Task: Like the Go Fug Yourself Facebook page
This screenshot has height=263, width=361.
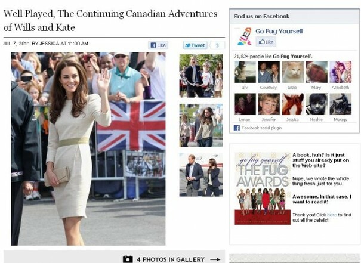Action: pyautogui.click(x=266, y=42)
